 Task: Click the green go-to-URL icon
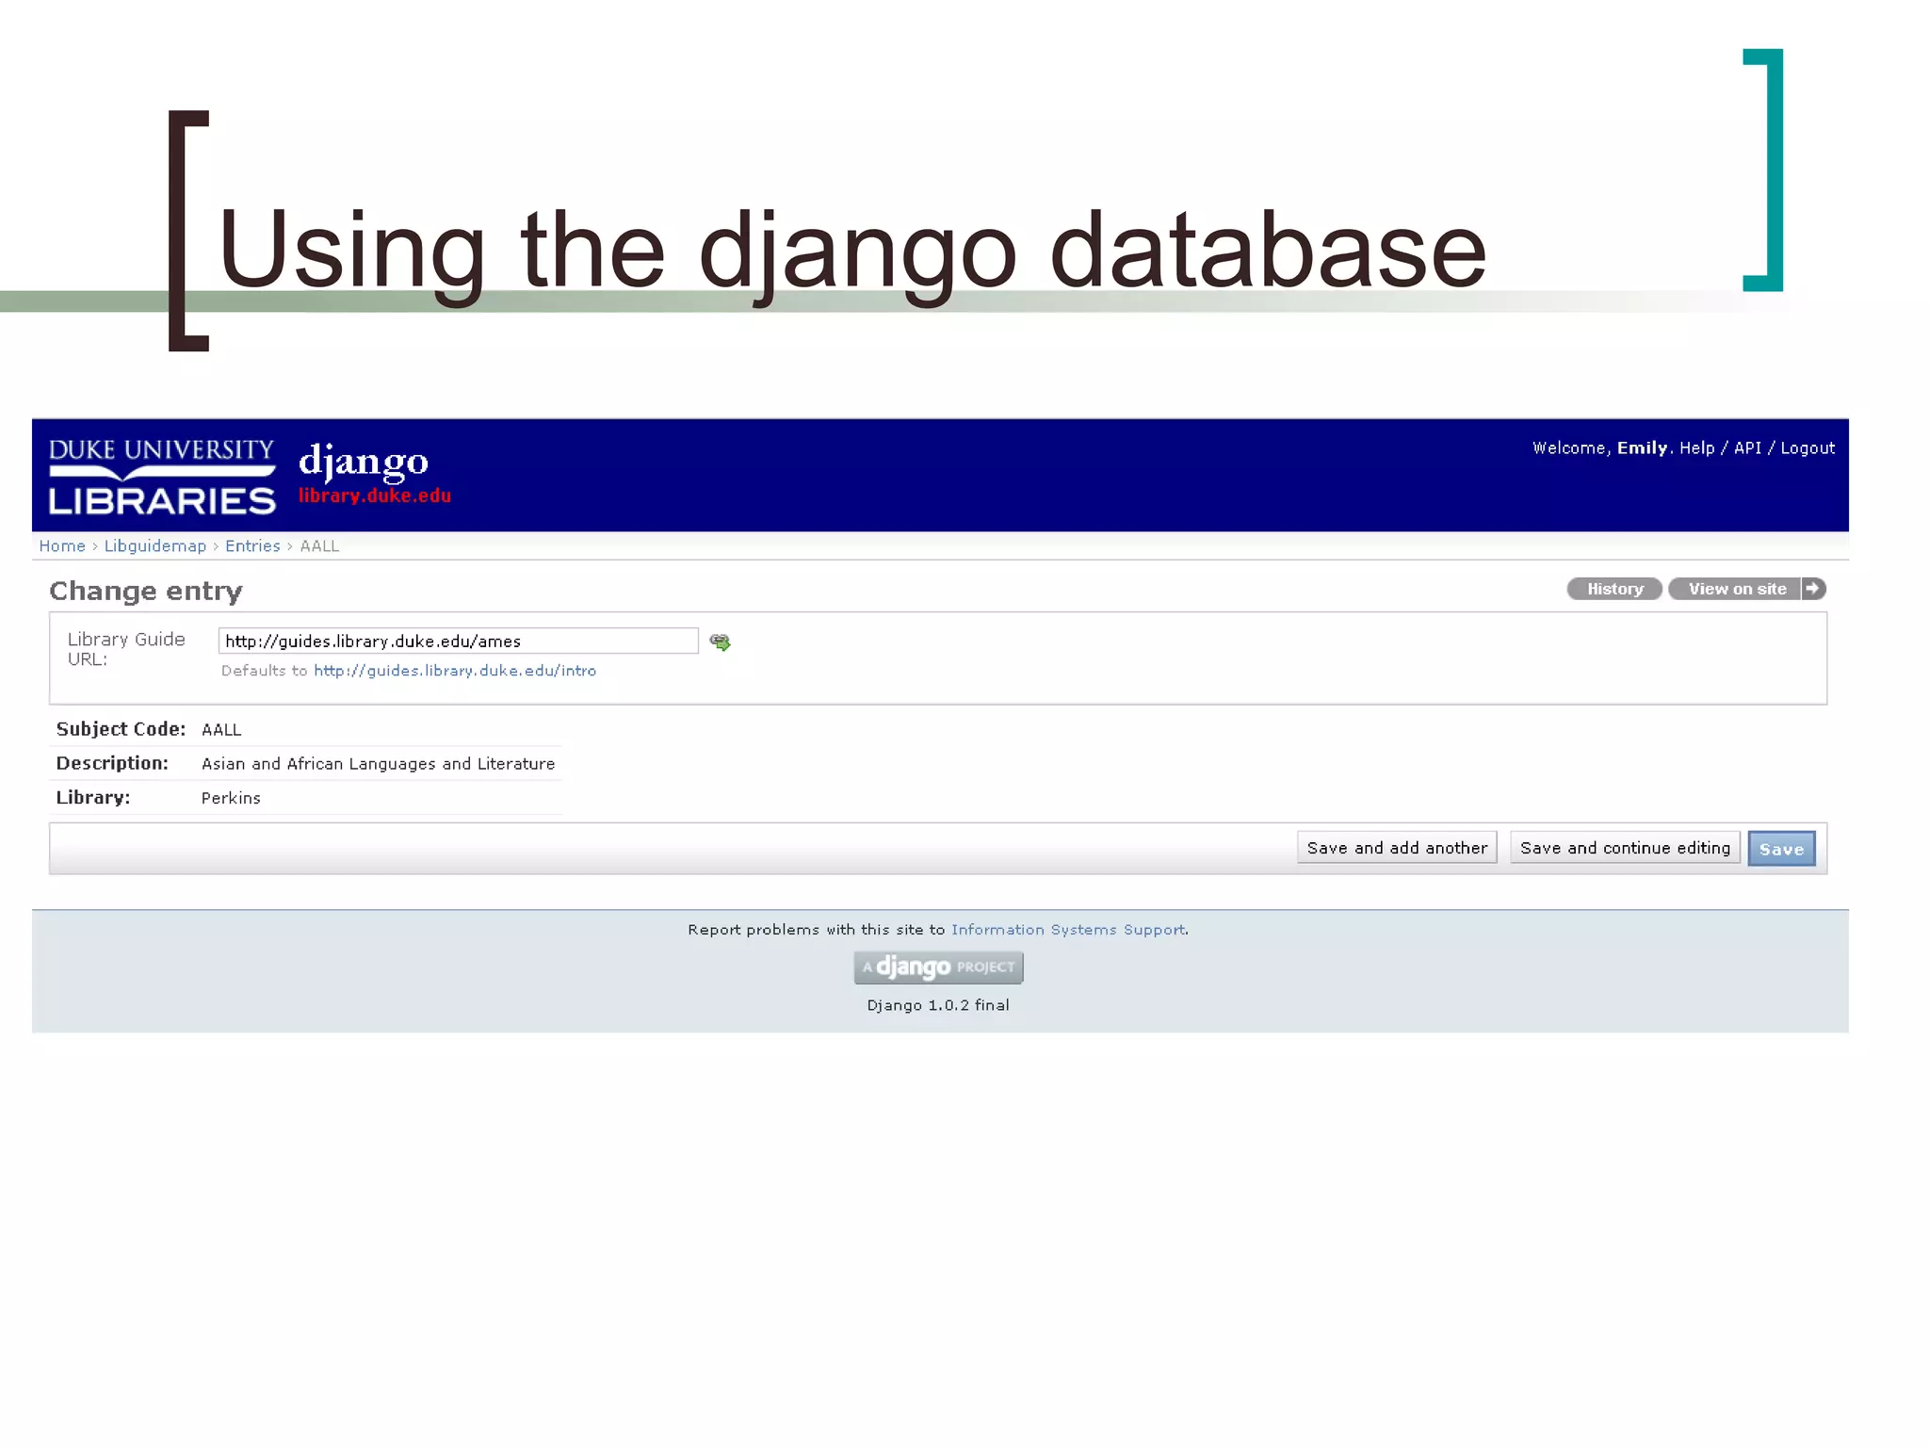click(721, 642)
